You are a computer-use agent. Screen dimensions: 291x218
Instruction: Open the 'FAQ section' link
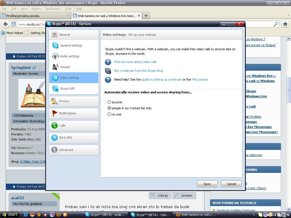[200, 79]
